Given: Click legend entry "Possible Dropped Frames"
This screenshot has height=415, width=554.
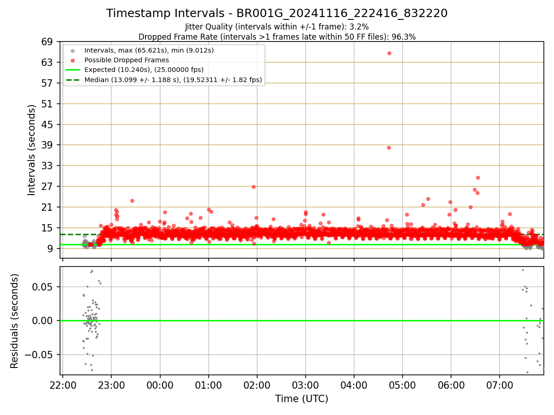Looking at the screenshot, I should tap(126, 60).
